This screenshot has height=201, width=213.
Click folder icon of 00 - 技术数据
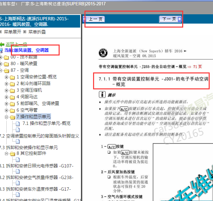click(x=6, y=57)
